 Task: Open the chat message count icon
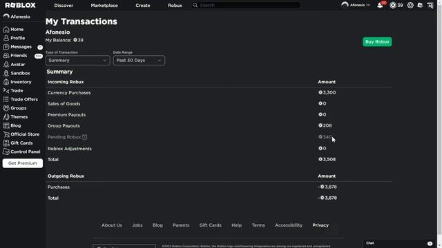430,243
